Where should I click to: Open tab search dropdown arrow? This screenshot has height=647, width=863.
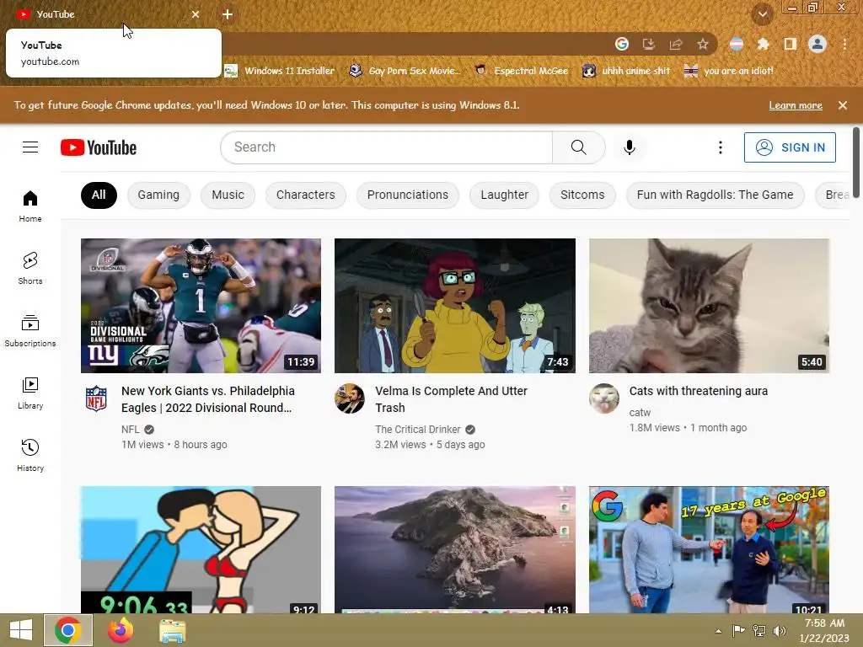[x=763, y=14]
